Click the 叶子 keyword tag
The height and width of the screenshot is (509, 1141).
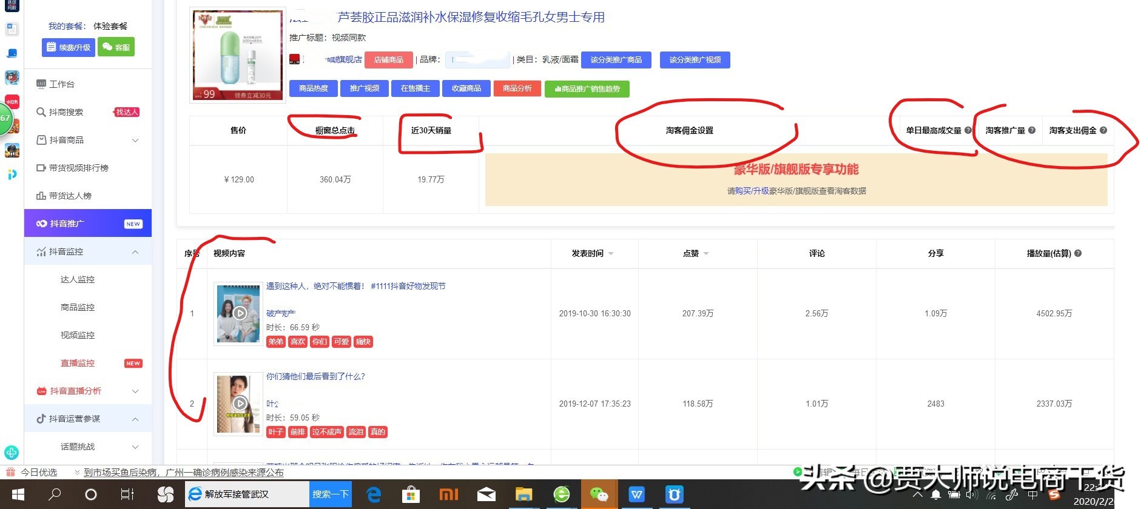point(276,432)
